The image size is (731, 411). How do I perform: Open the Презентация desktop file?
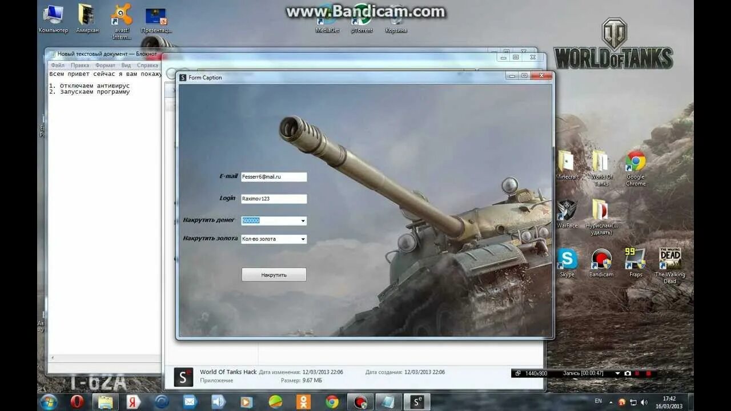click(x=156, y=19)
